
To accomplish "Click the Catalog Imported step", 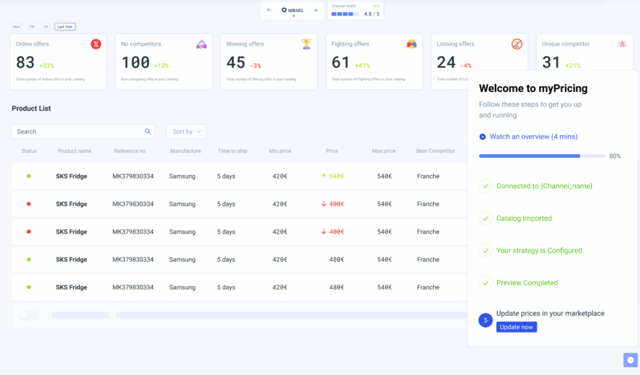I will click(524, 218).
